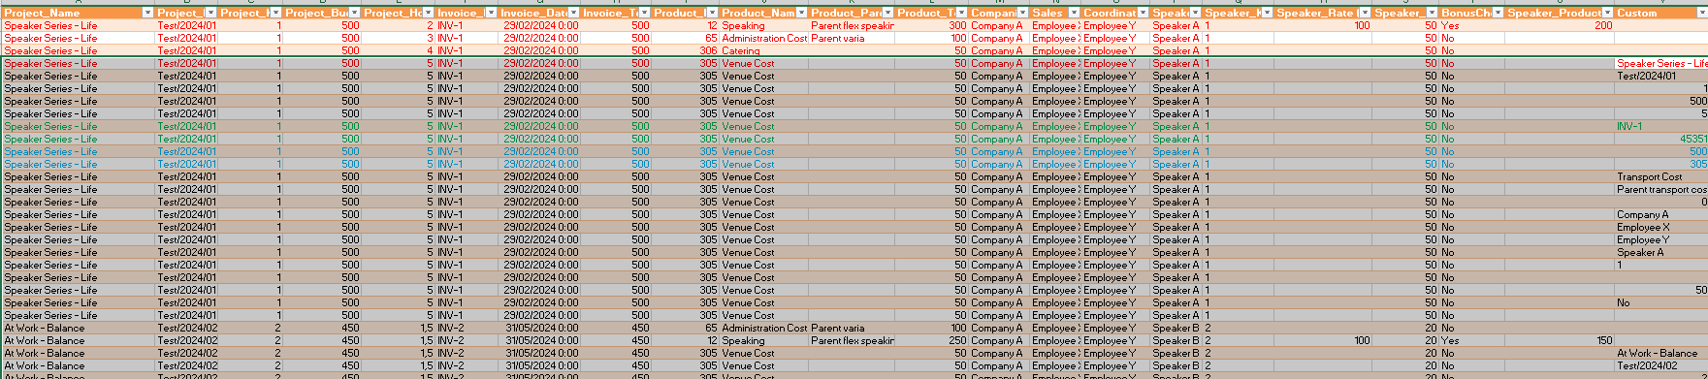Select the 'Speaking' cell in the first red row
Viewport: 1708px width, 379px height.
coord(743,25)
